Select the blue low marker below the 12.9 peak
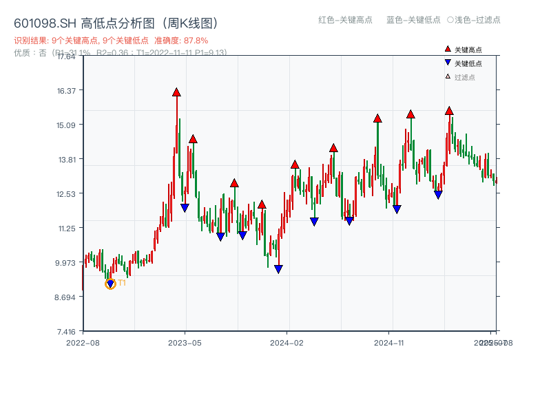551x413 pixels. (x=242, y=235)
